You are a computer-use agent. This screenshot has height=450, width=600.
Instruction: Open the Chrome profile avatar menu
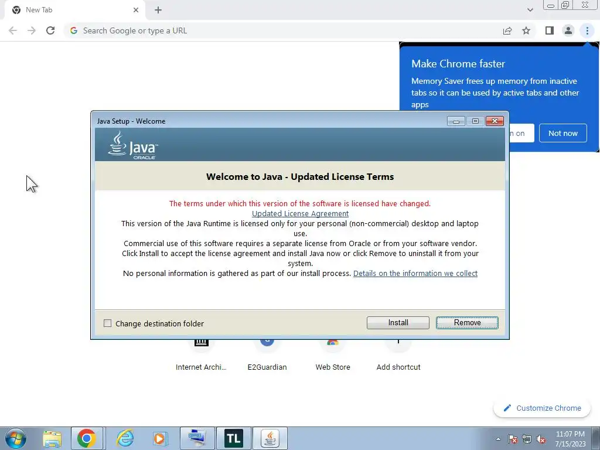(568, 30)
